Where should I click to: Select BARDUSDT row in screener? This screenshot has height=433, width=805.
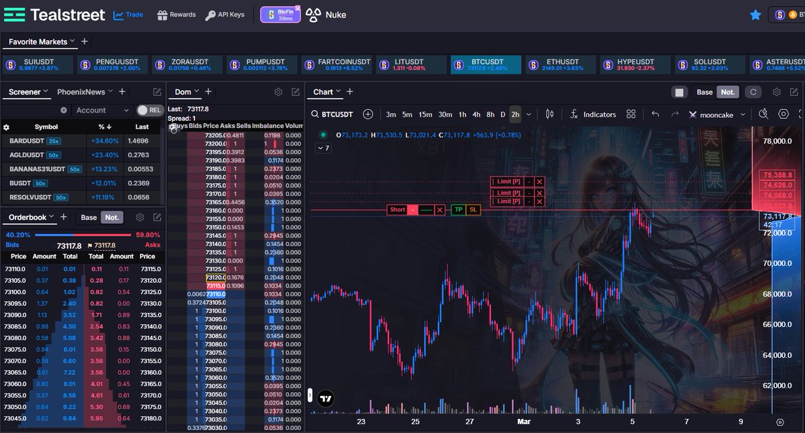pos(82,141)
